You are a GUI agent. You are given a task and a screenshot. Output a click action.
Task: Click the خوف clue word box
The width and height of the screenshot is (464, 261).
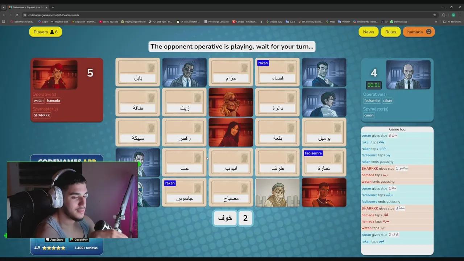[x=225, y=218]
